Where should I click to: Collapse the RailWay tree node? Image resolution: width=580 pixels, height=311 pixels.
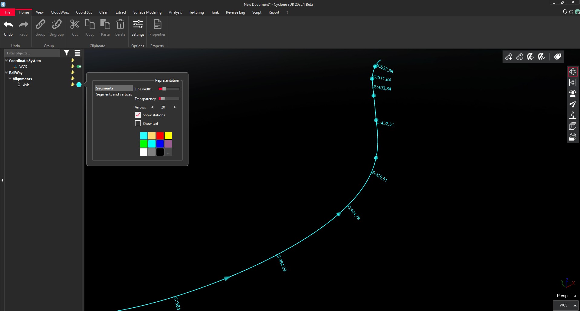pyautogui.click(x=6, y=73)
